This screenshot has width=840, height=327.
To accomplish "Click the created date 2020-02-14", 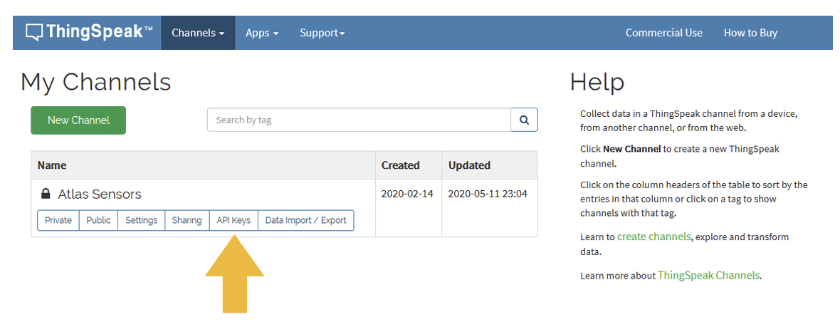I will pos(406,194).
